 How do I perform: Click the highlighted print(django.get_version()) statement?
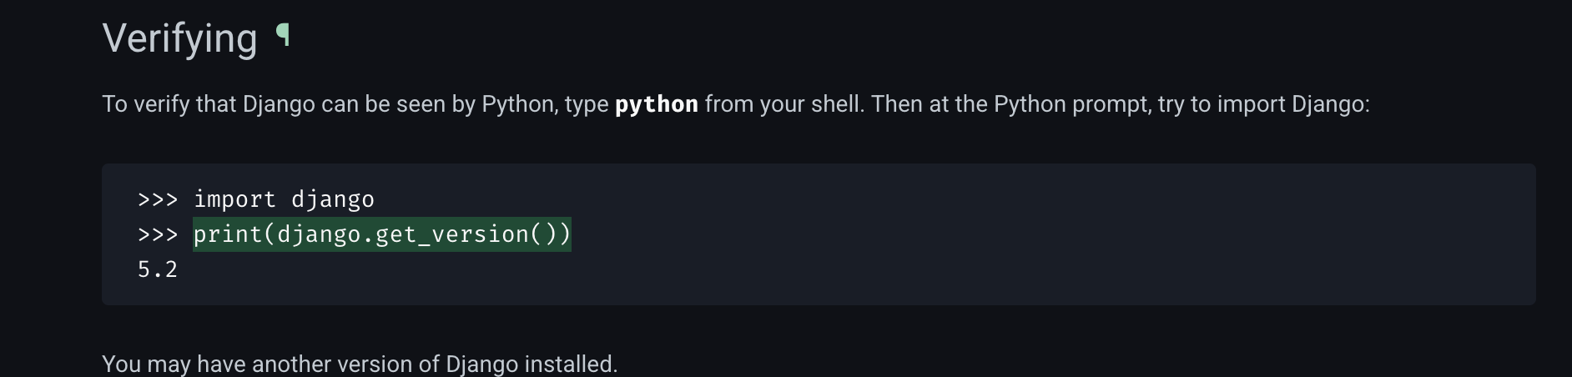[x=381, y=234]
